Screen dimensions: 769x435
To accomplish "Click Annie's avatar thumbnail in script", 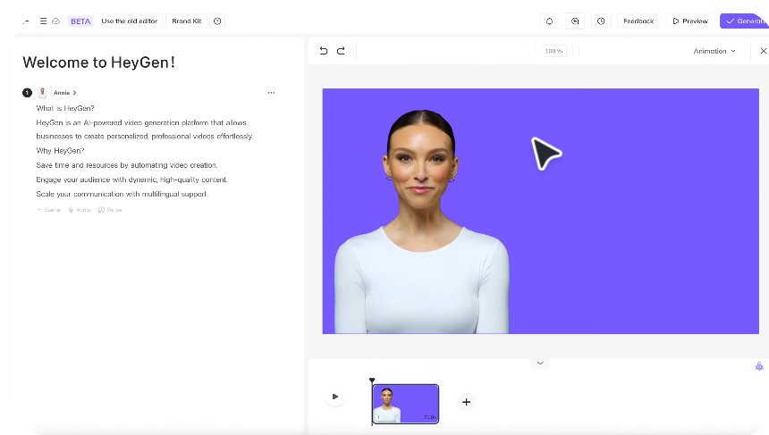I will click(43, 93).
